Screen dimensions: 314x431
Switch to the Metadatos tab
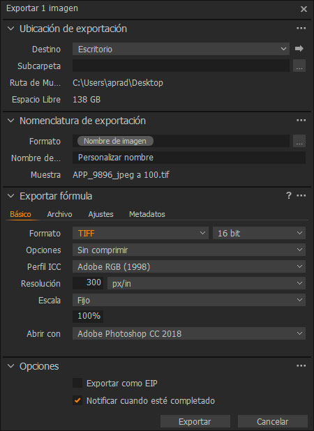(x=147, y=214)
